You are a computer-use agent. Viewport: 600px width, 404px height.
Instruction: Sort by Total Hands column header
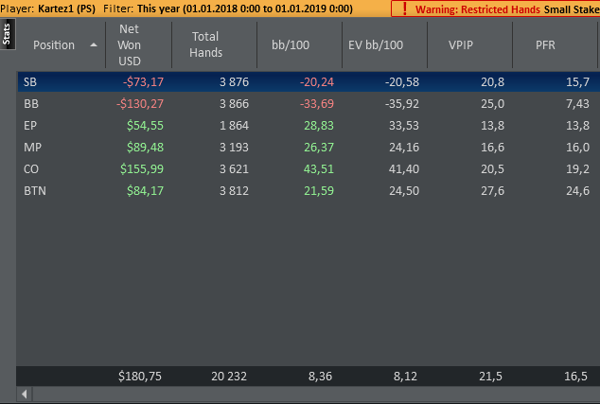coord(205,44)
